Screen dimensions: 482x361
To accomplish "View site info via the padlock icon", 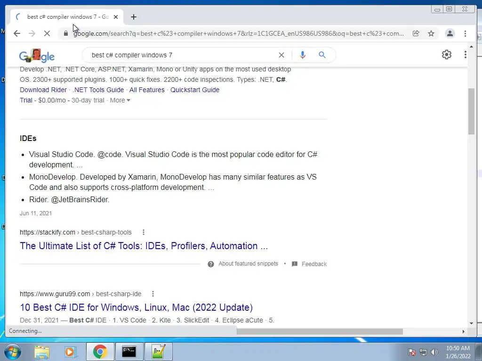I will [66, 33].
